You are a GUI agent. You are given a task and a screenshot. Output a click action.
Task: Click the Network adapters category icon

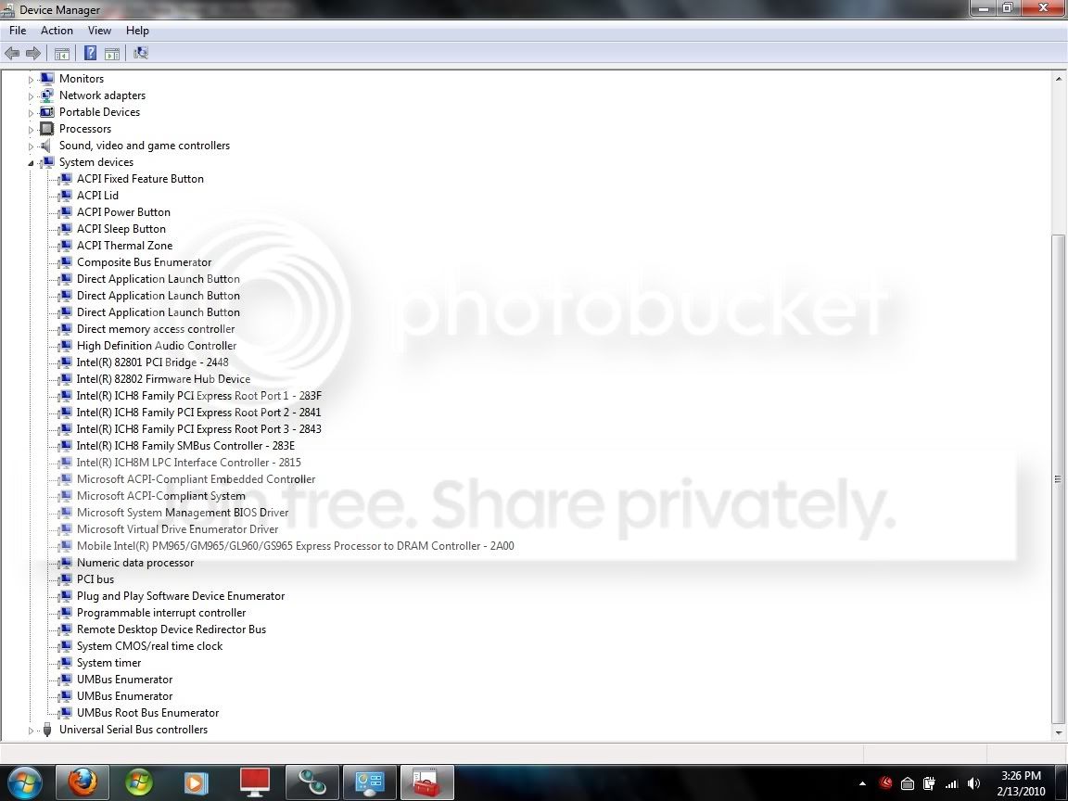46,95
